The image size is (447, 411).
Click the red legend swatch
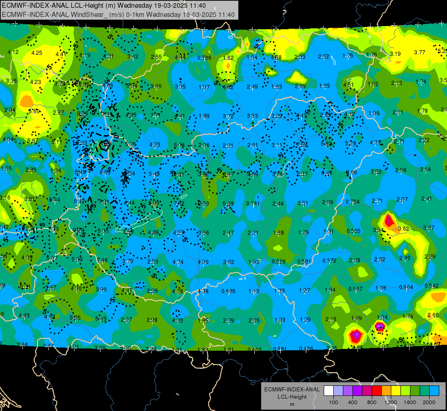377,391
